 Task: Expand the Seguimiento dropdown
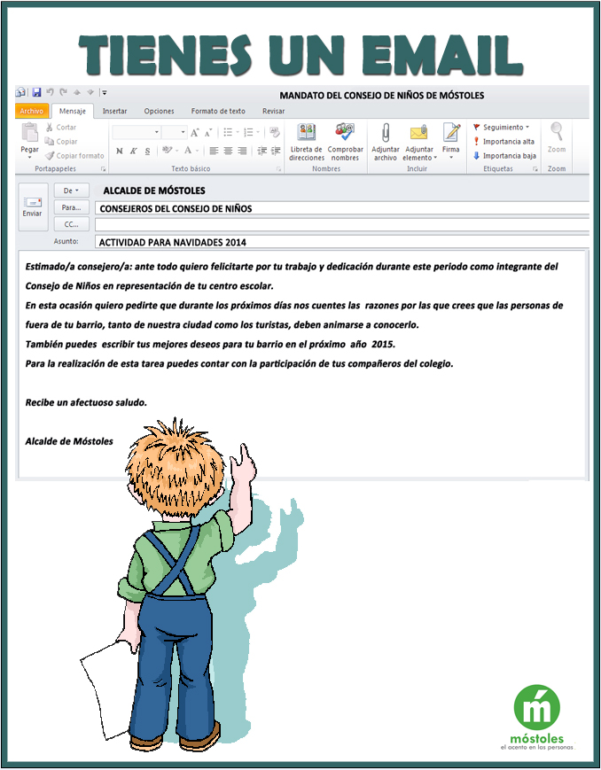tap(501, 127)
